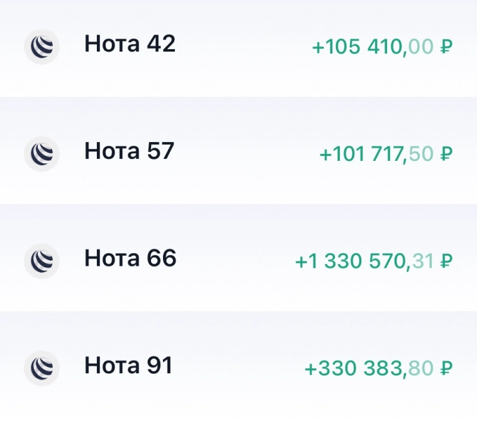Click the ruble symbol after +1 330 570,31
Viewport: 477px width, 421px height.
click(x=446, y=261)
